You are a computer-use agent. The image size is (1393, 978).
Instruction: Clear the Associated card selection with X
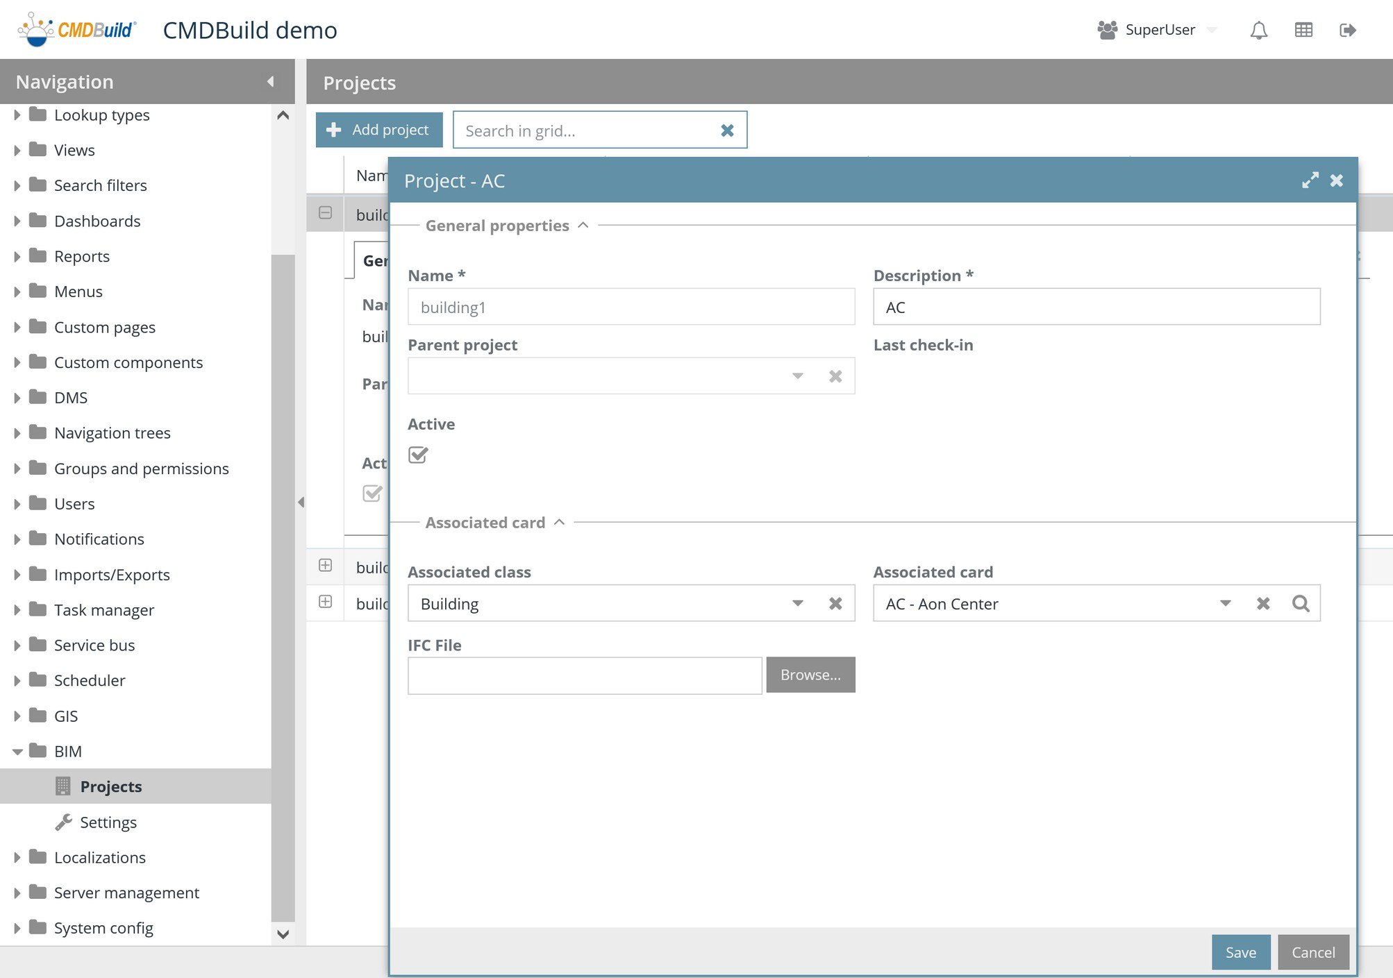1263,603
